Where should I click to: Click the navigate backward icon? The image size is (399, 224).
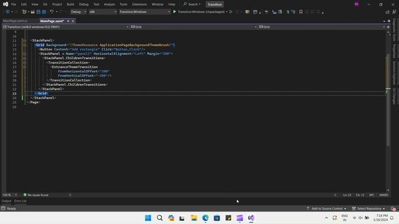[x=7, y=12]
